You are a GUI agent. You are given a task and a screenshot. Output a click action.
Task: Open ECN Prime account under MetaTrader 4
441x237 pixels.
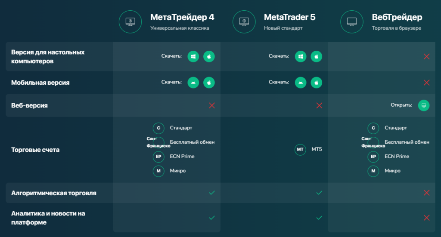point(182,157)
